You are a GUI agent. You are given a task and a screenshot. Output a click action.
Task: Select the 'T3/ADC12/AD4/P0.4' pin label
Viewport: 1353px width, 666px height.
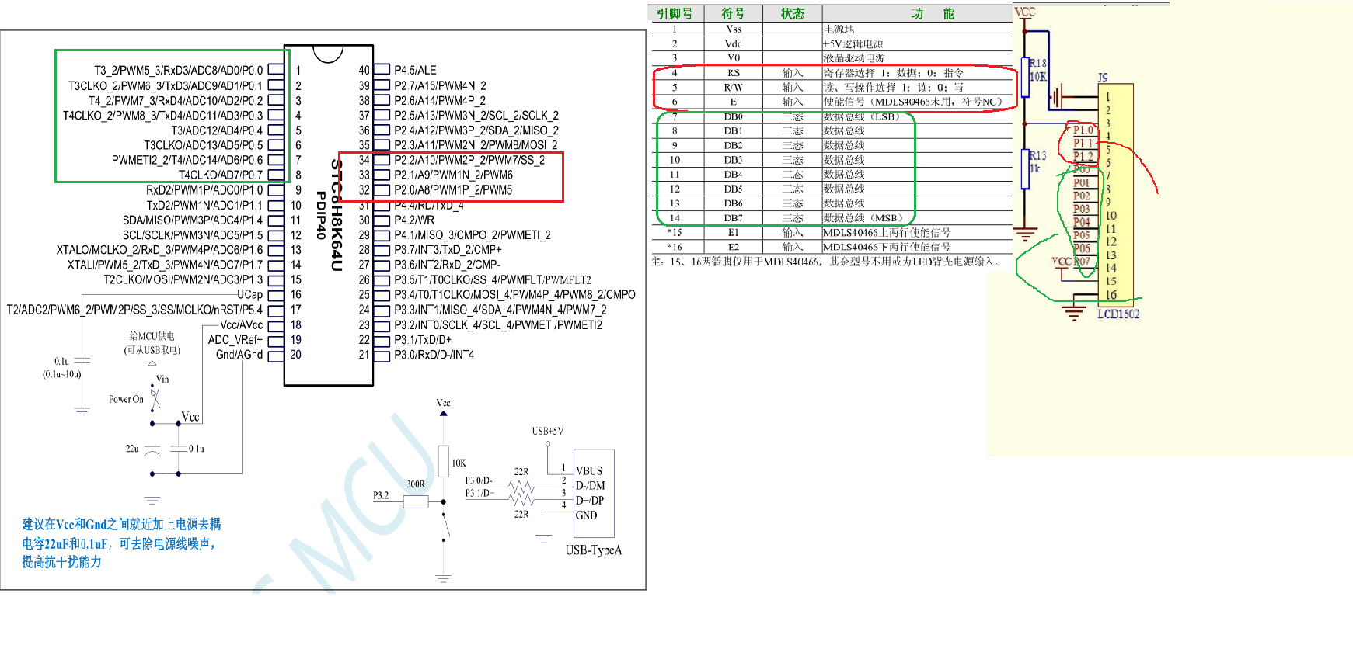tap(217, 130)
